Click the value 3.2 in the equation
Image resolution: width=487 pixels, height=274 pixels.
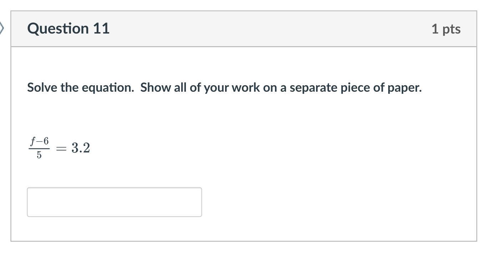click(x=81, y=148)
